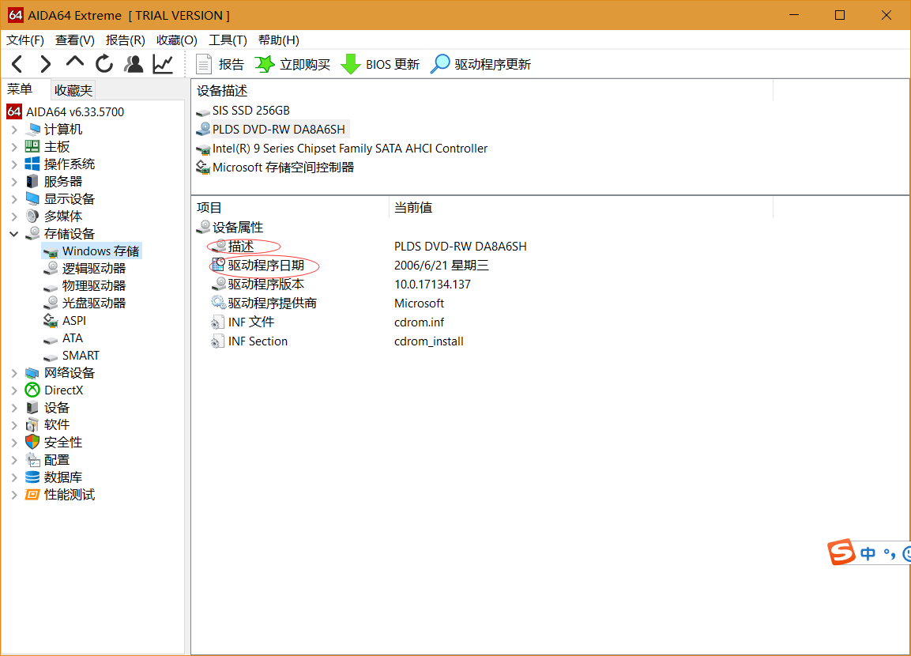The height and width of the screenshot is (656, 911).
Task: Click the 立即购买 buy now button
Action: (x=293, y=65)
